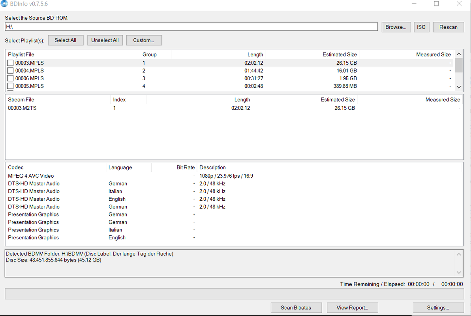Click the Browse... button
The image size is (471, 316).
coord(396,27)
